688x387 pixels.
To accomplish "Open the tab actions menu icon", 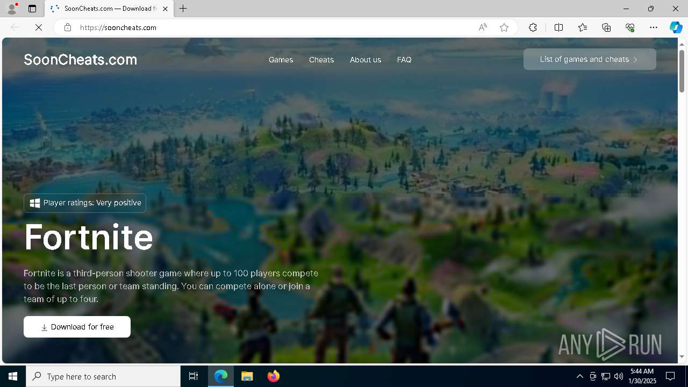I will click(32, 9).
